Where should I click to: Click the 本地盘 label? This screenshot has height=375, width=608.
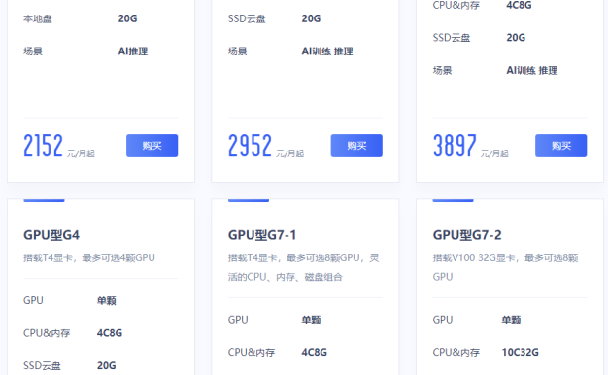[38, 18]
